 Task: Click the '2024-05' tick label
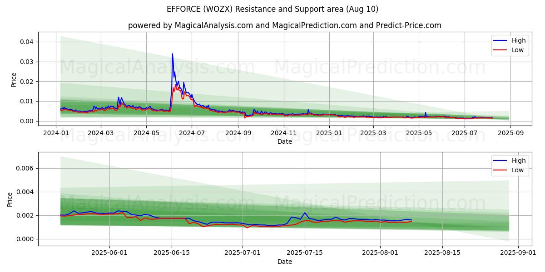click(x=146, y=133)
